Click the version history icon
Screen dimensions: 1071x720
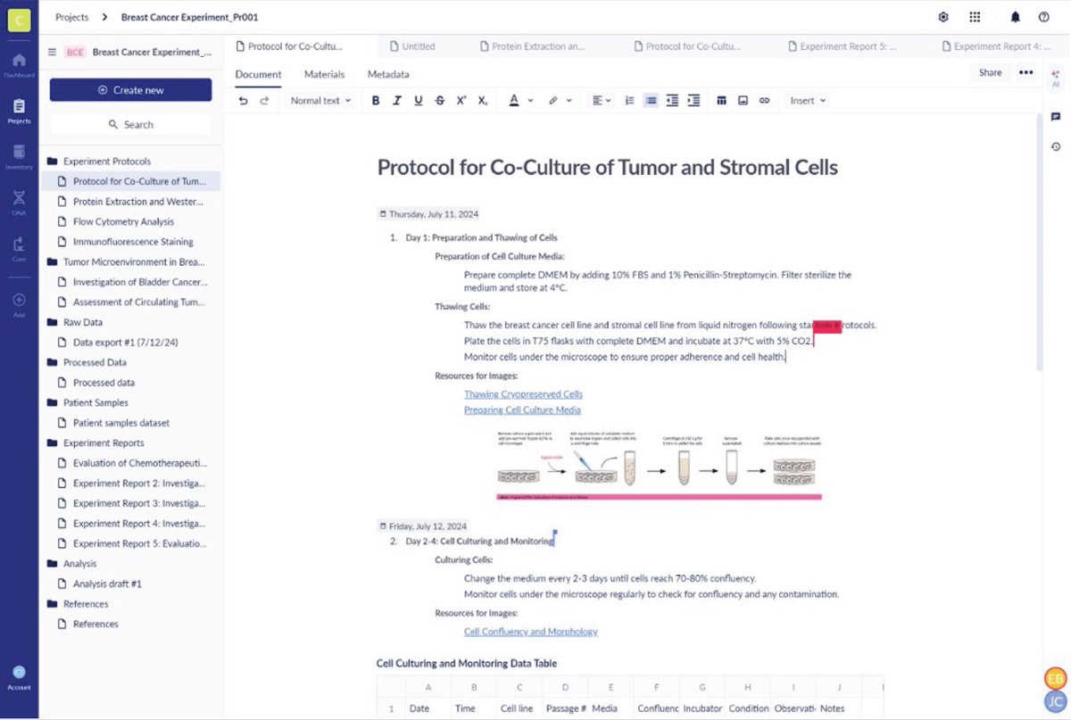pyautogui.click(x=1056, y=145)
